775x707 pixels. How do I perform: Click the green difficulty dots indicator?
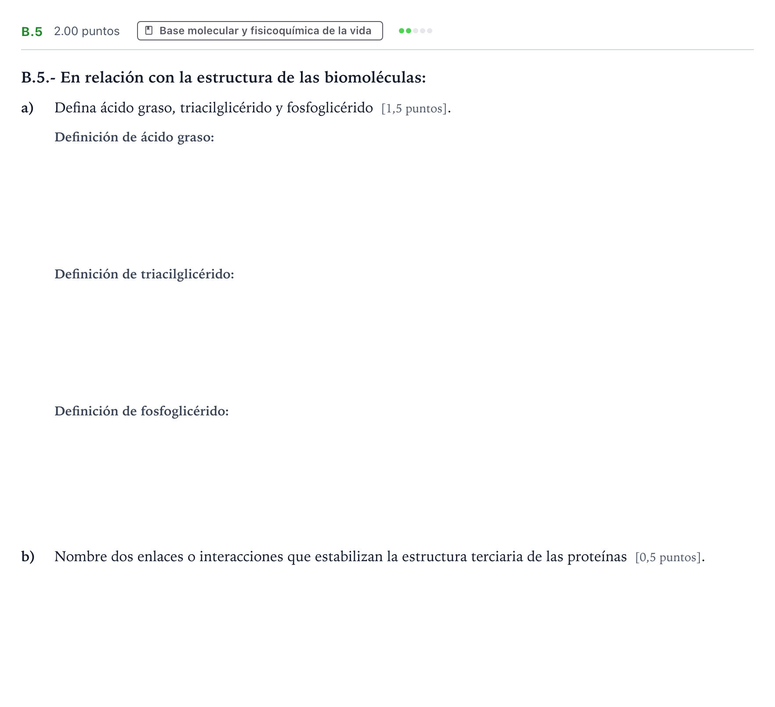(415, 31)
